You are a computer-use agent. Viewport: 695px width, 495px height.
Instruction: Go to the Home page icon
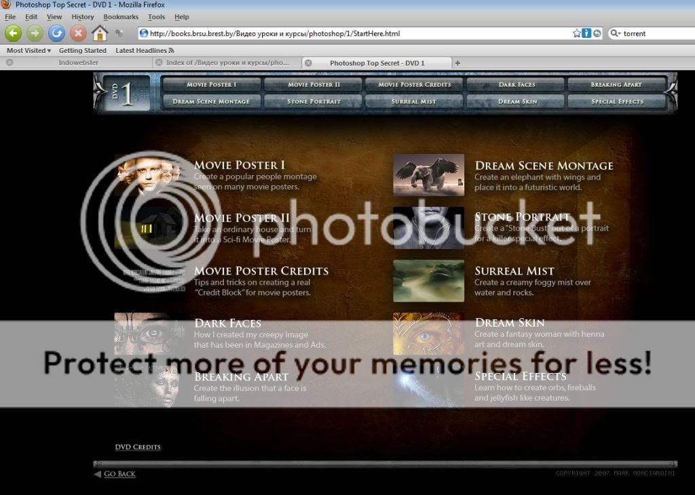[100, 33]
